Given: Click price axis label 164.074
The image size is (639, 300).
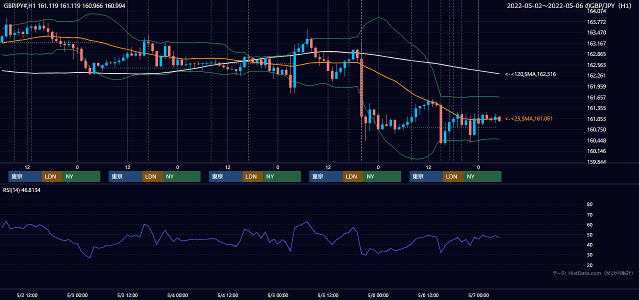Looking at the screenshot, I should 596,11.
